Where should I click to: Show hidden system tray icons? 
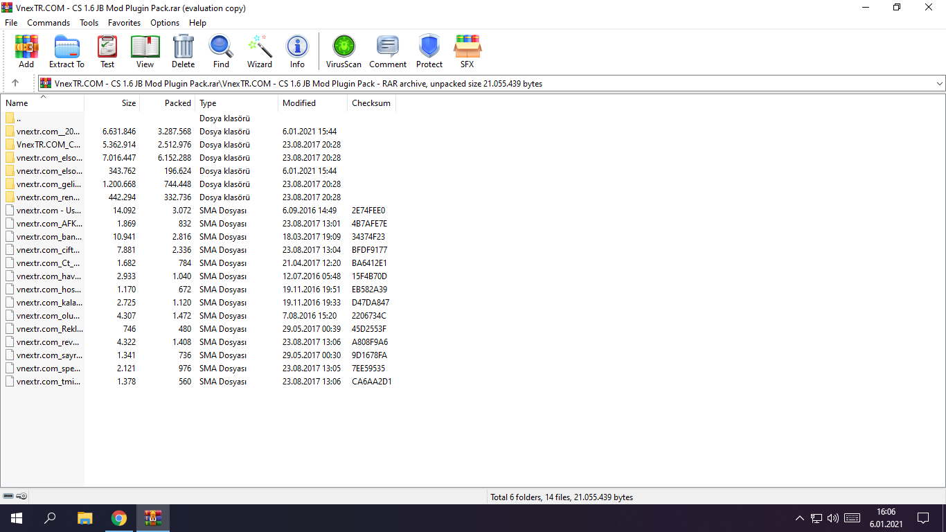click(800, 518)
